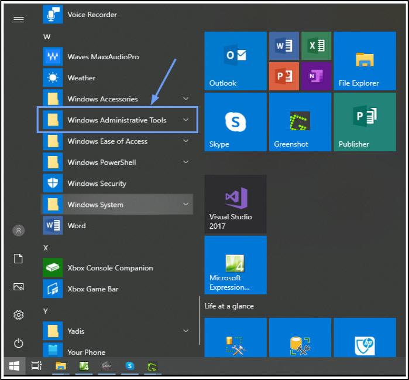This screenshot has height=380, width=409.
Task: Open the File Explorer tile
Action: point(364,61)
